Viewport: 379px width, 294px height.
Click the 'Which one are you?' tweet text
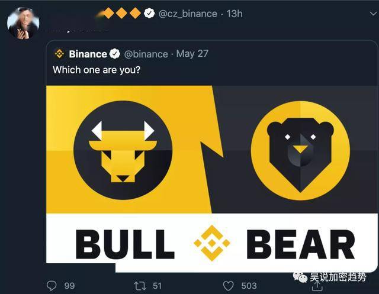[x=97, y=70]
